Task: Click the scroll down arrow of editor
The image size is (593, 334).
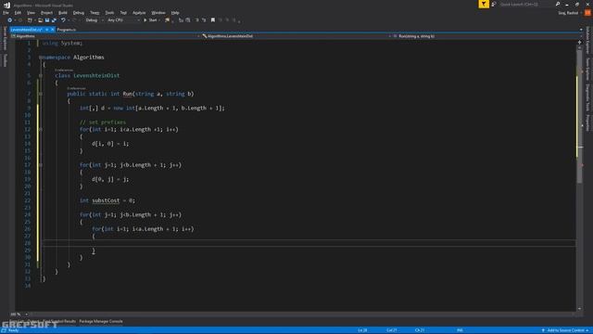Action: (579, 309)
